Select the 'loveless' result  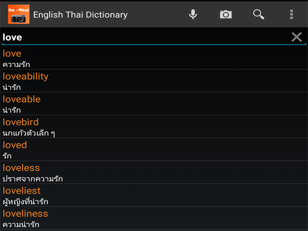[x=21, y=168]
